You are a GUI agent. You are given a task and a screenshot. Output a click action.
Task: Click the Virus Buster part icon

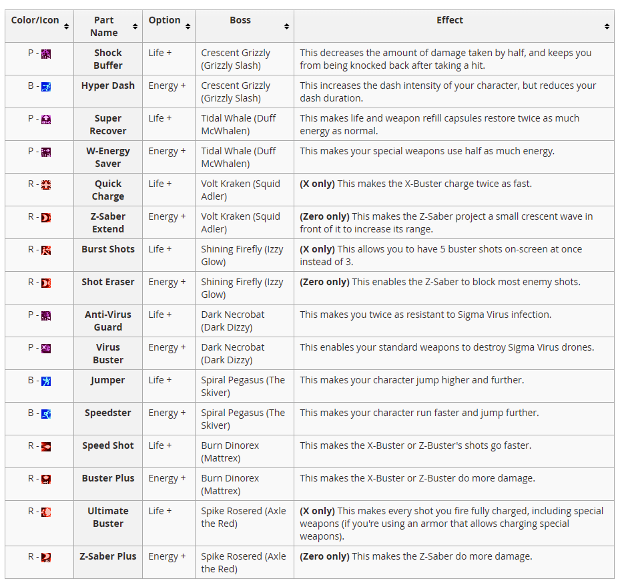pyautogui.click(x=46, y=348)
